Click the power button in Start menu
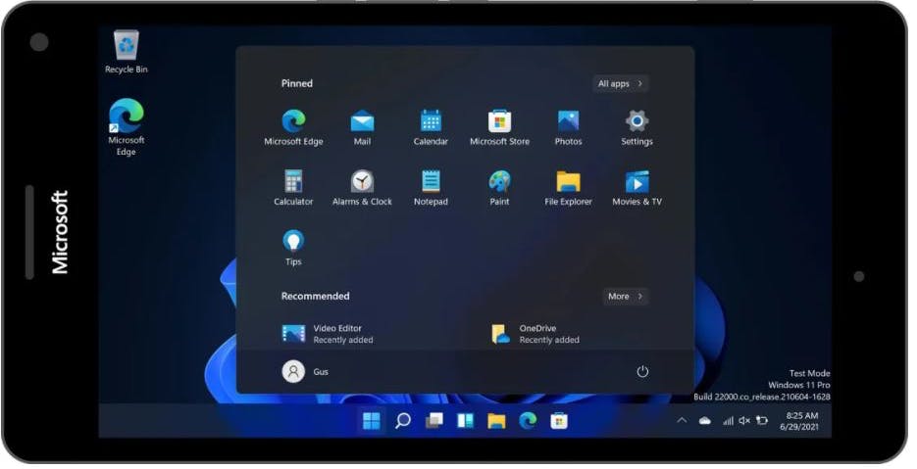This screenshot has width=917, height=469. coord(642,371)
